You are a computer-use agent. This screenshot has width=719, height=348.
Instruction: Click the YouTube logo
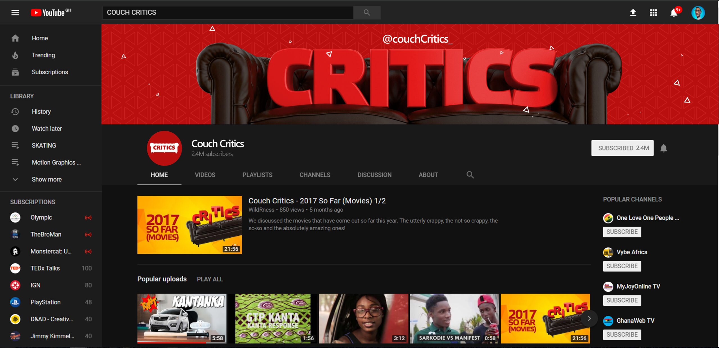[x=51, y=13]
